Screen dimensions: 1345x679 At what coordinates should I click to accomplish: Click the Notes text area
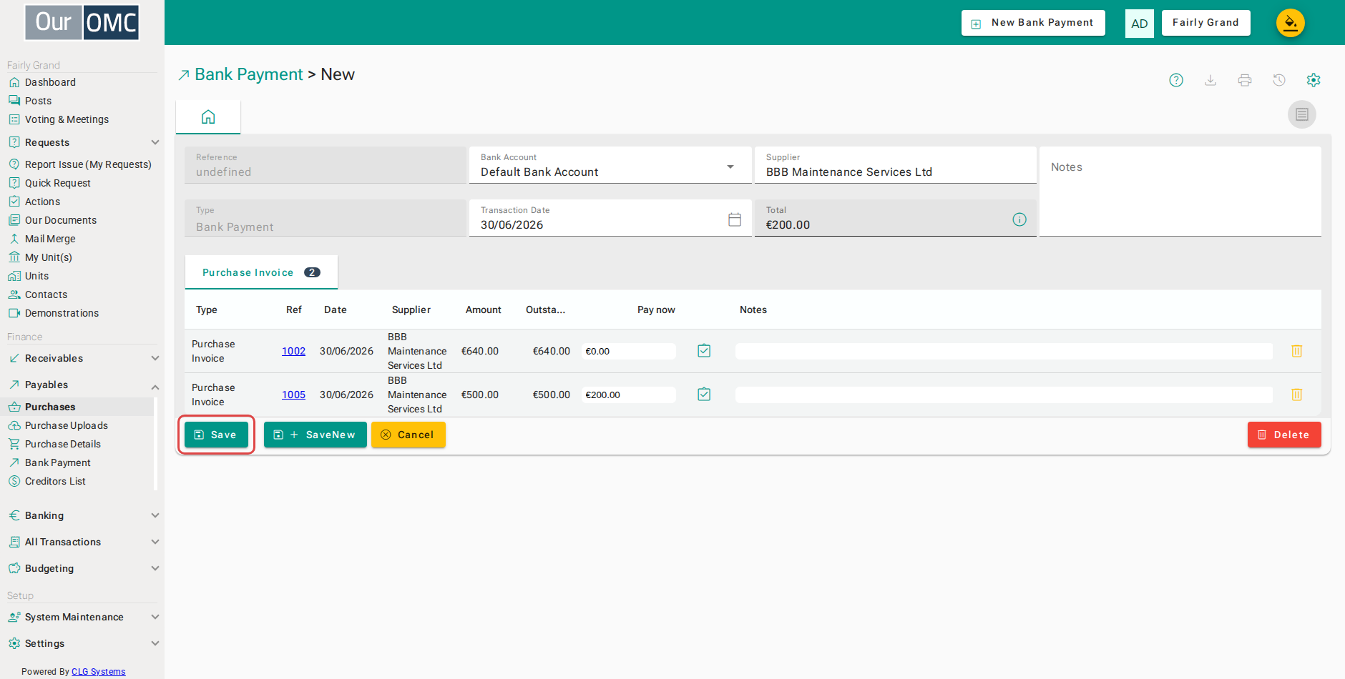click(1180, 192)
